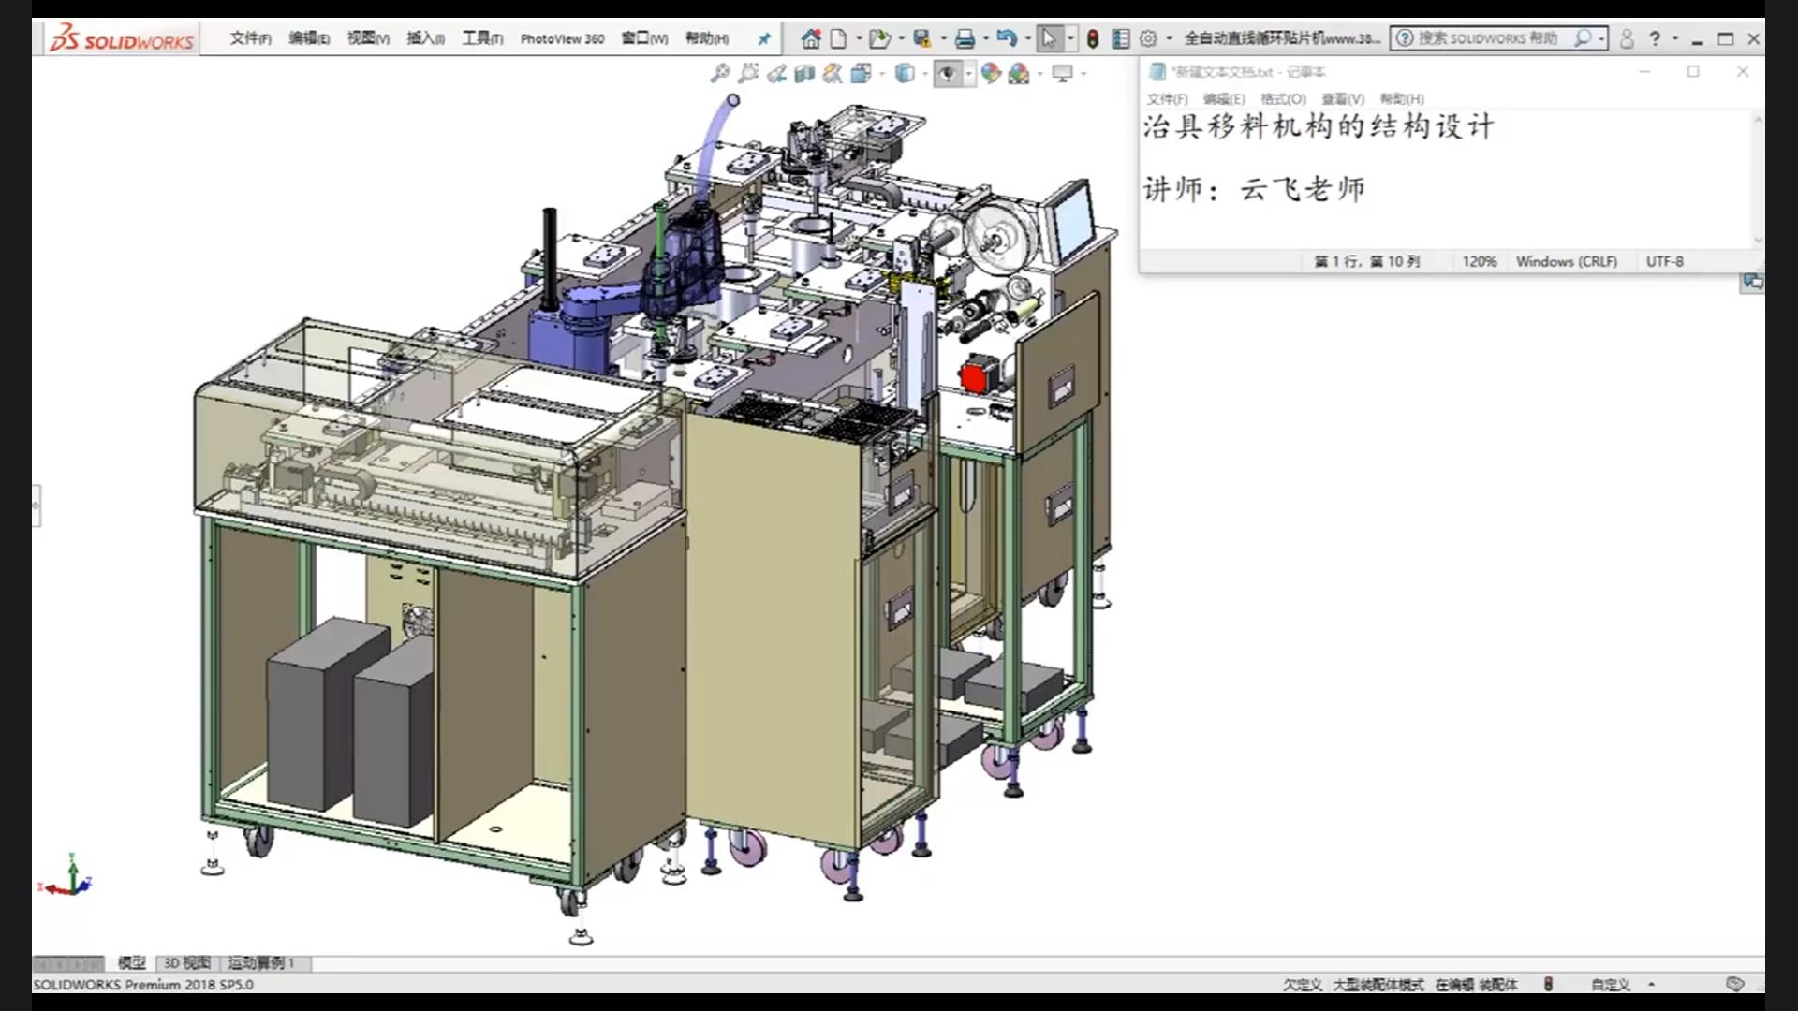This screenshot has height=1011, width=1798.
Task: Expand the Open file dropdown arrow
Action: point(901,38)
